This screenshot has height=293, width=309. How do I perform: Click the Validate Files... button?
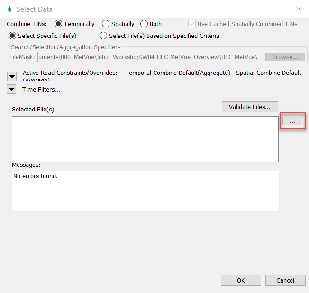pos(250,107)
